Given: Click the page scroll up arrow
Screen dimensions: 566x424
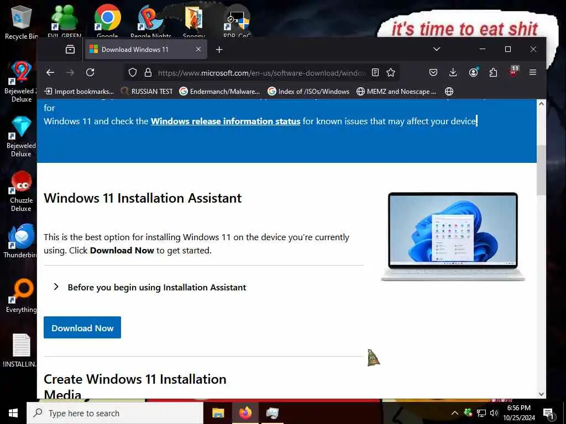Looking at the screenshot, I should point(541,104).
